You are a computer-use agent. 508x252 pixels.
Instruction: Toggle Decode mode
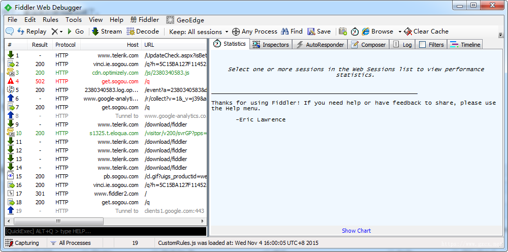pyautogui.click(x=143, y=31)
